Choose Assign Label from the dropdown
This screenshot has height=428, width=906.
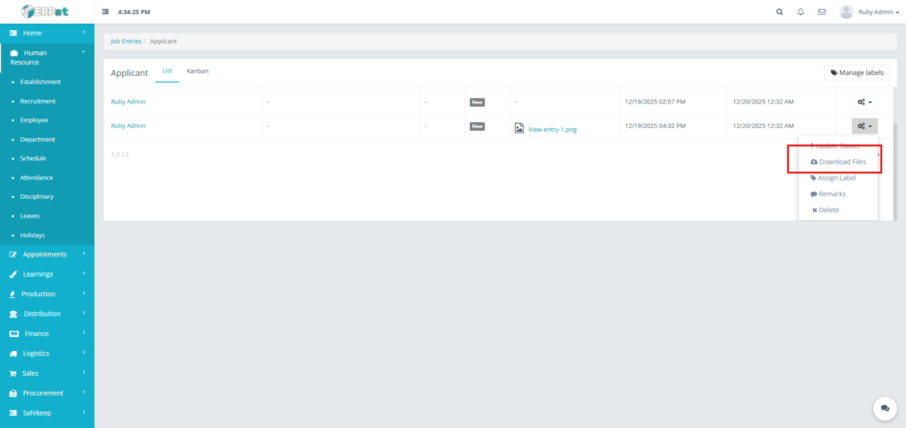coord(838,179)
